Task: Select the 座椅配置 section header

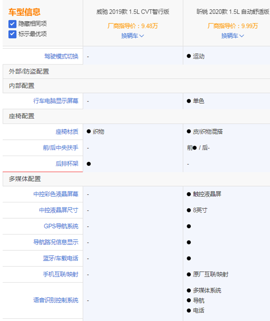Action: click(x=22, y=116)
